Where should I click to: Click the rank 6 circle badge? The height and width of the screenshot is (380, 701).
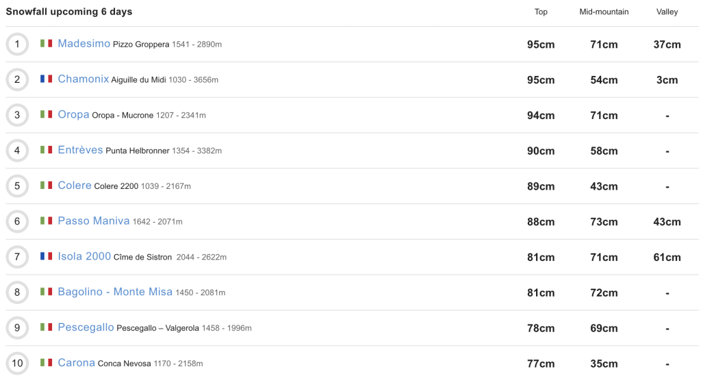coord(17,221)
